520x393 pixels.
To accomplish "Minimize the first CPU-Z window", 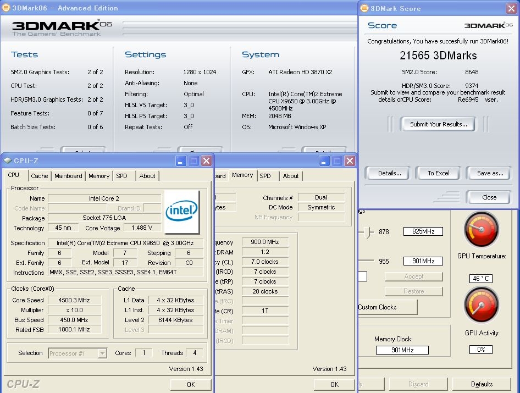I will coord(180,161).
